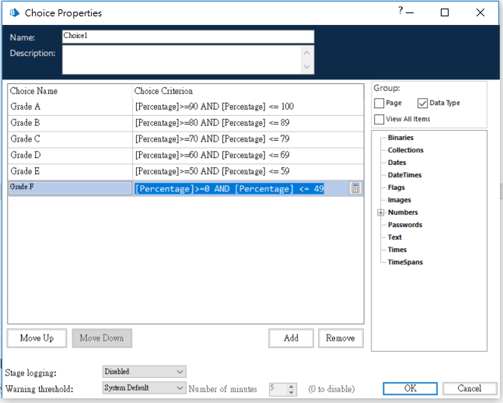
Task: Decrease the number of minutes spinner
Action: point(292,392)
